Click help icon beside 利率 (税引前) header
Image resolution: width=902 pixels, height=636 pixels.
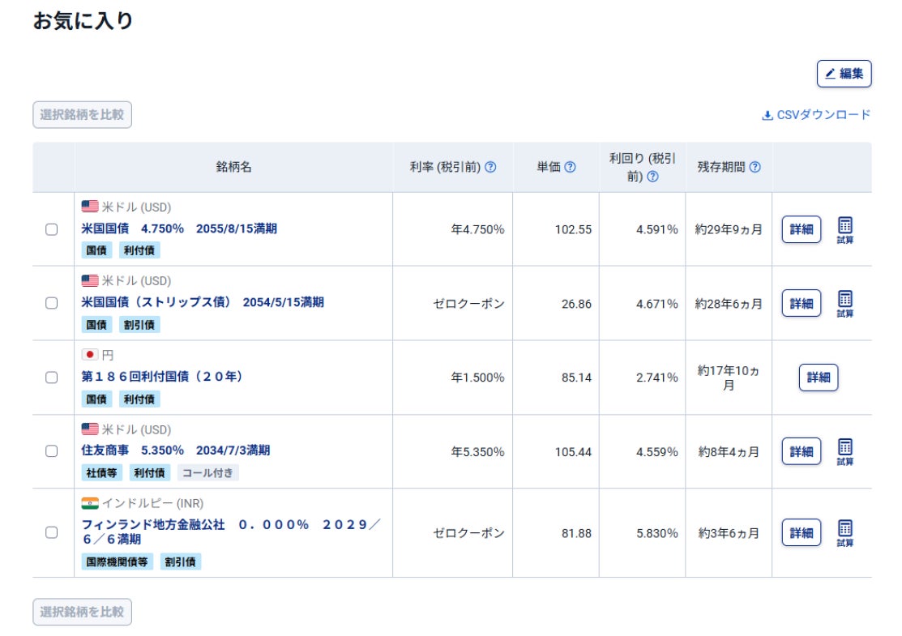[490, 167]
